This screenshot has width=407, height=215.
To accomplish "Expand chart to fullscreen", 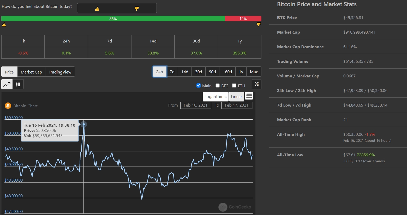I will 256,84.
